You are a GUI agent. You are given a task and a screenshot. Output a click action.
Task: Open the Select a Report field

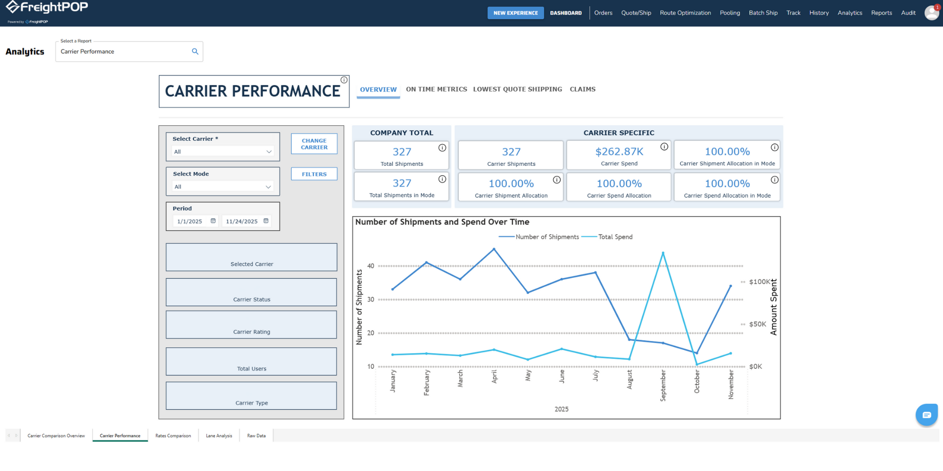click(129, 51)
